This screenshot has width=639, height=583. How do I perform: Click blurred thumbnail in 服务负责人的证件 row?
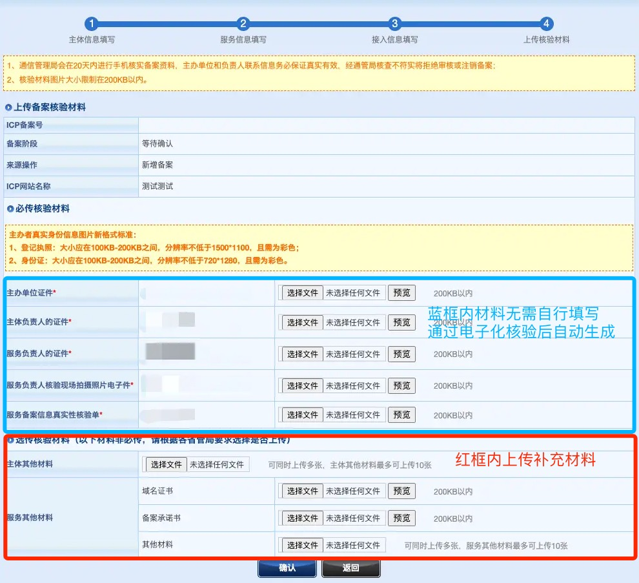coord(170,351)
